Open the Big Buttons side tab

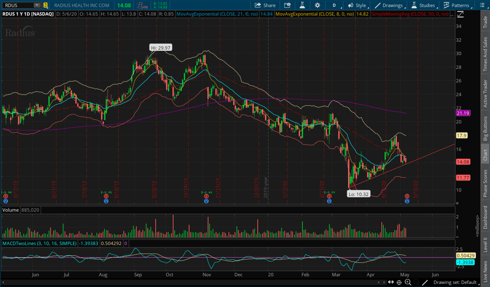485,128
